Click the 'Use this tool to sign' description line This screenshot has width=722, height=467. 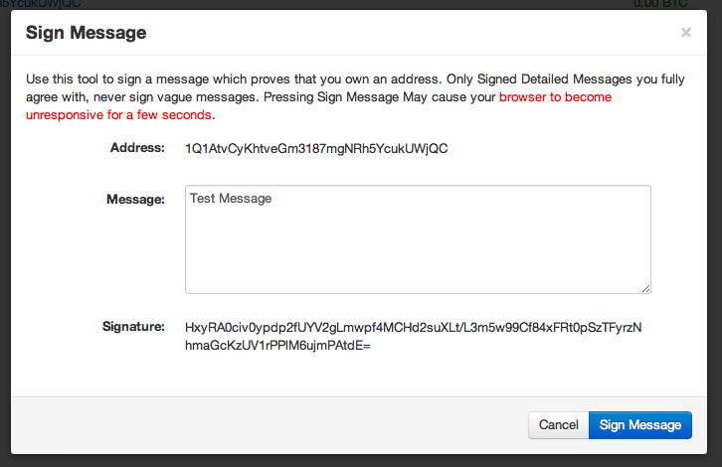[355, 79]
